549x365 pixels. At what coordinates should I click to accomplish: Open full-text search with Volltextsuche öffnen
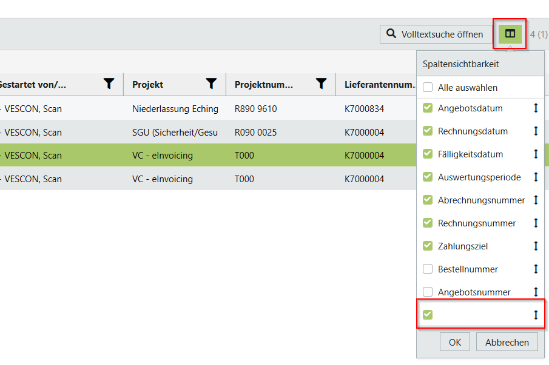[434, 34]
